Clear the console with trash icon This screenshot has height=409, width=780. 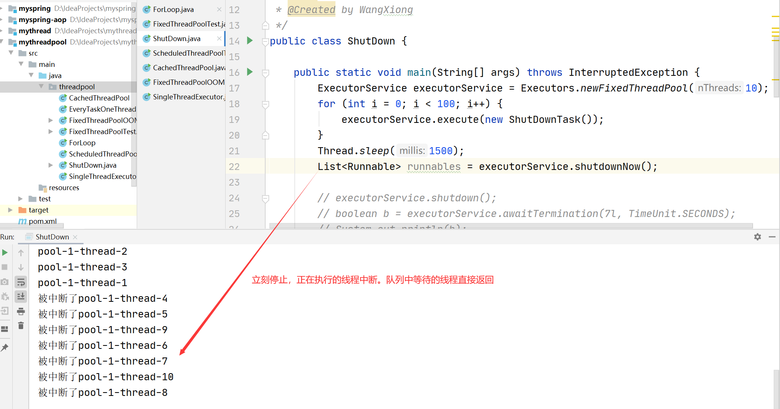(21, 326)
